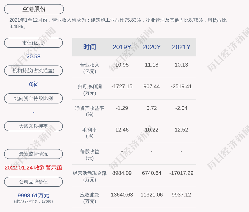The width and height of the screenshot is (249, 212).
Task: Click the 2021Y column header
Action: coord(181,47)
